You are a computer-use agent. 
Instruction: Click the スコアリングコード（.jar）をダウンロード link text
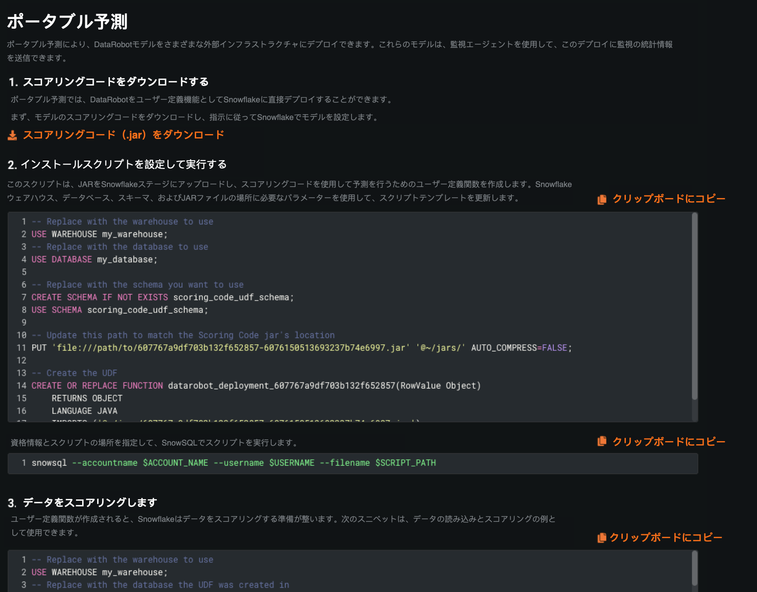pos(123,135)
